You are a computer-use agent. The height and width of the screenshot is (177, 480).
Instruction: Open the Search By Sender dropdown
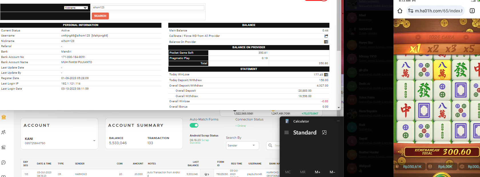(242, 146)
